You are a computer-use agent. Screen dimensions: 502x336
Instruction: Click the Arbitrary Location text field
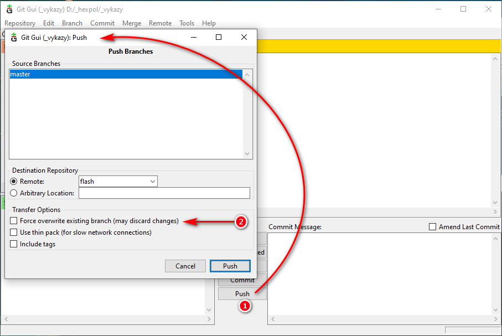(x=164, y=193)
